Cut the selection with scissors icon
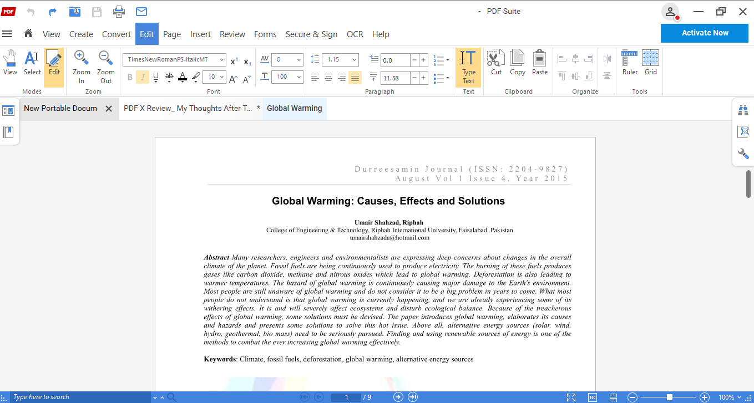The width and height of the screenshot is (754, 403). click(495, 63)
